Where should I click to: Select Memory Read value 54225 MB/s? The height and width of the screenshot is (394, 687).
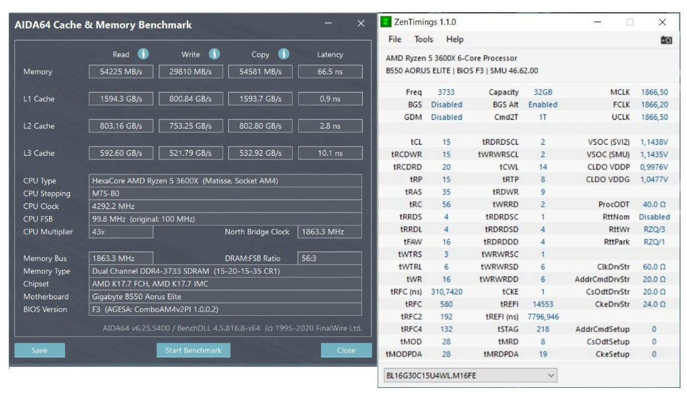coord(121,71)
